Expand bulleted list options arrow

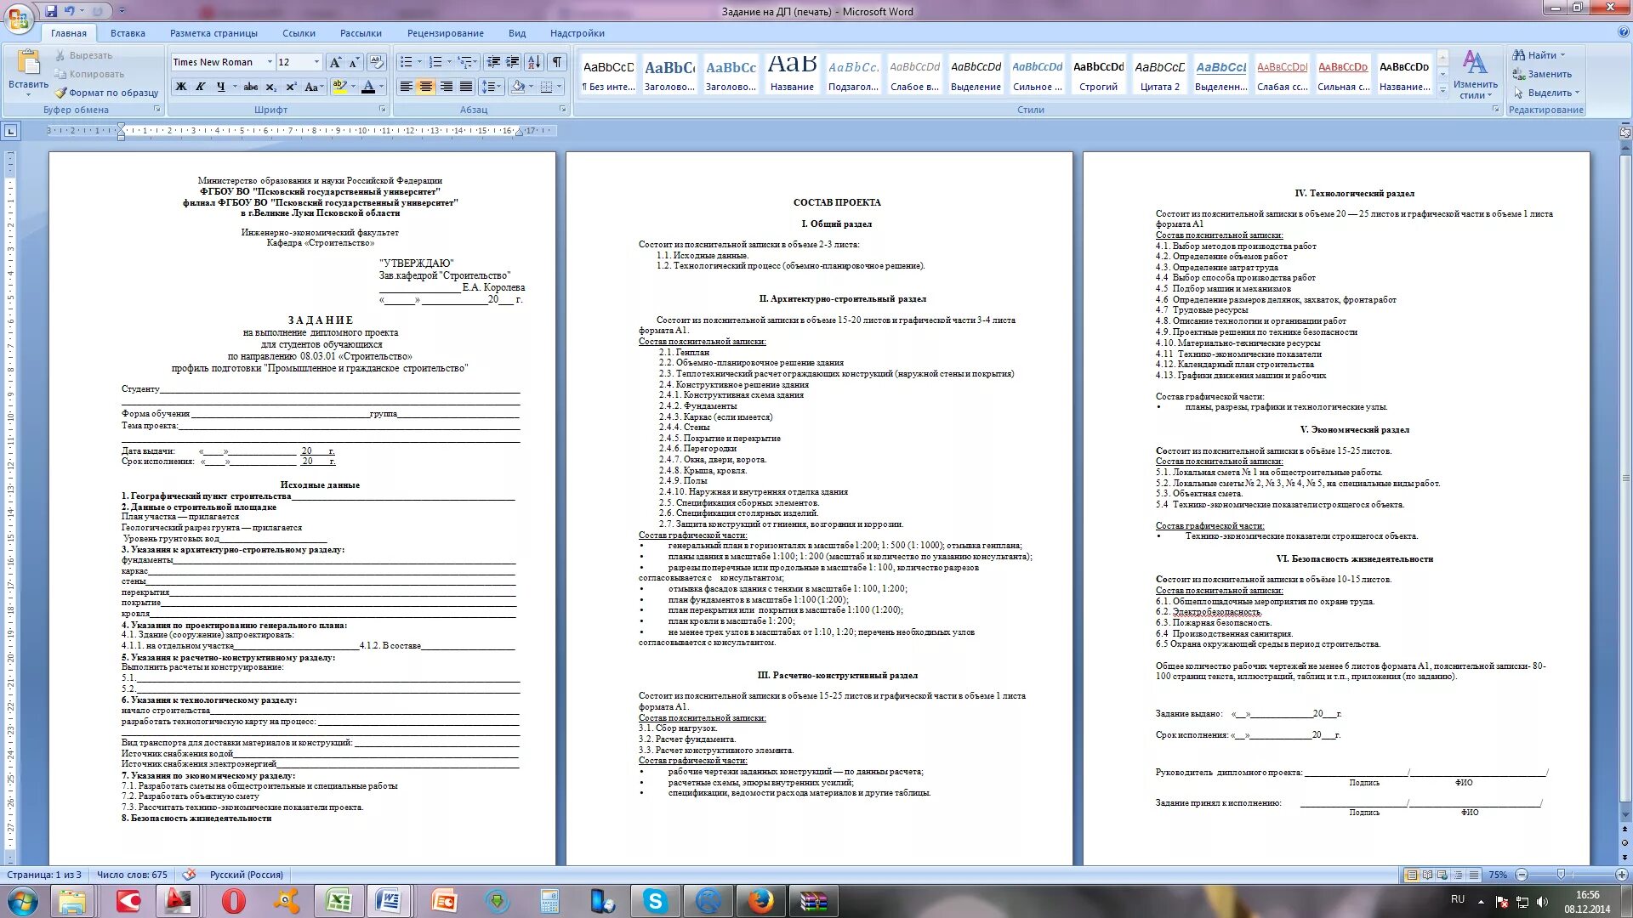tap(419, 62)
